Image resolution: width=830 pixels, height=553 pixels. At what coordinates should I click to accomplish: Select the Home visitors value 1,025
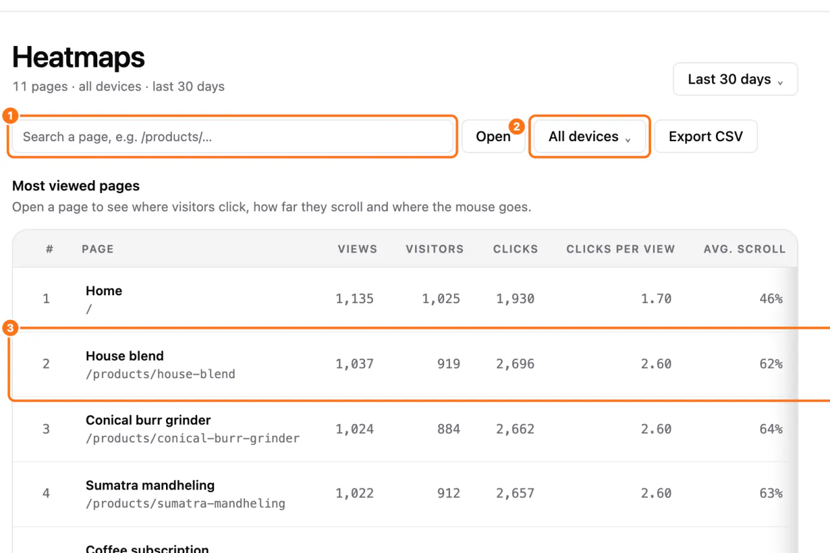pos(441,299)
